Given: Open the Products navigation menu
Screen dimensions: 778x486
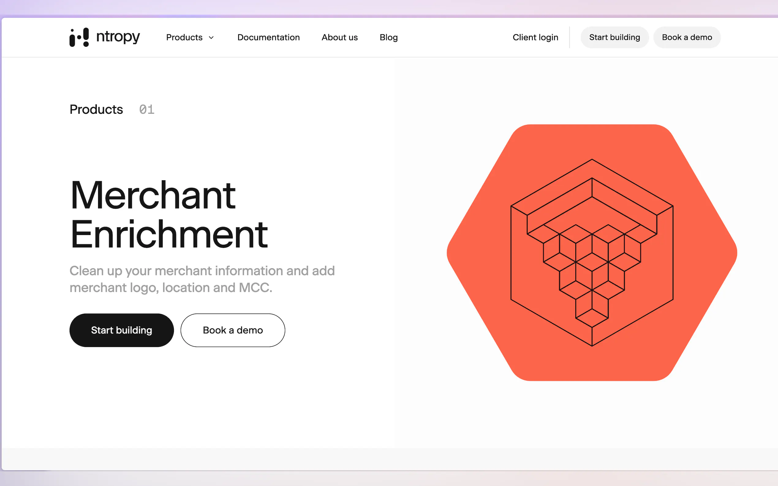Looking at the screenshot, I should pos(184,37).
